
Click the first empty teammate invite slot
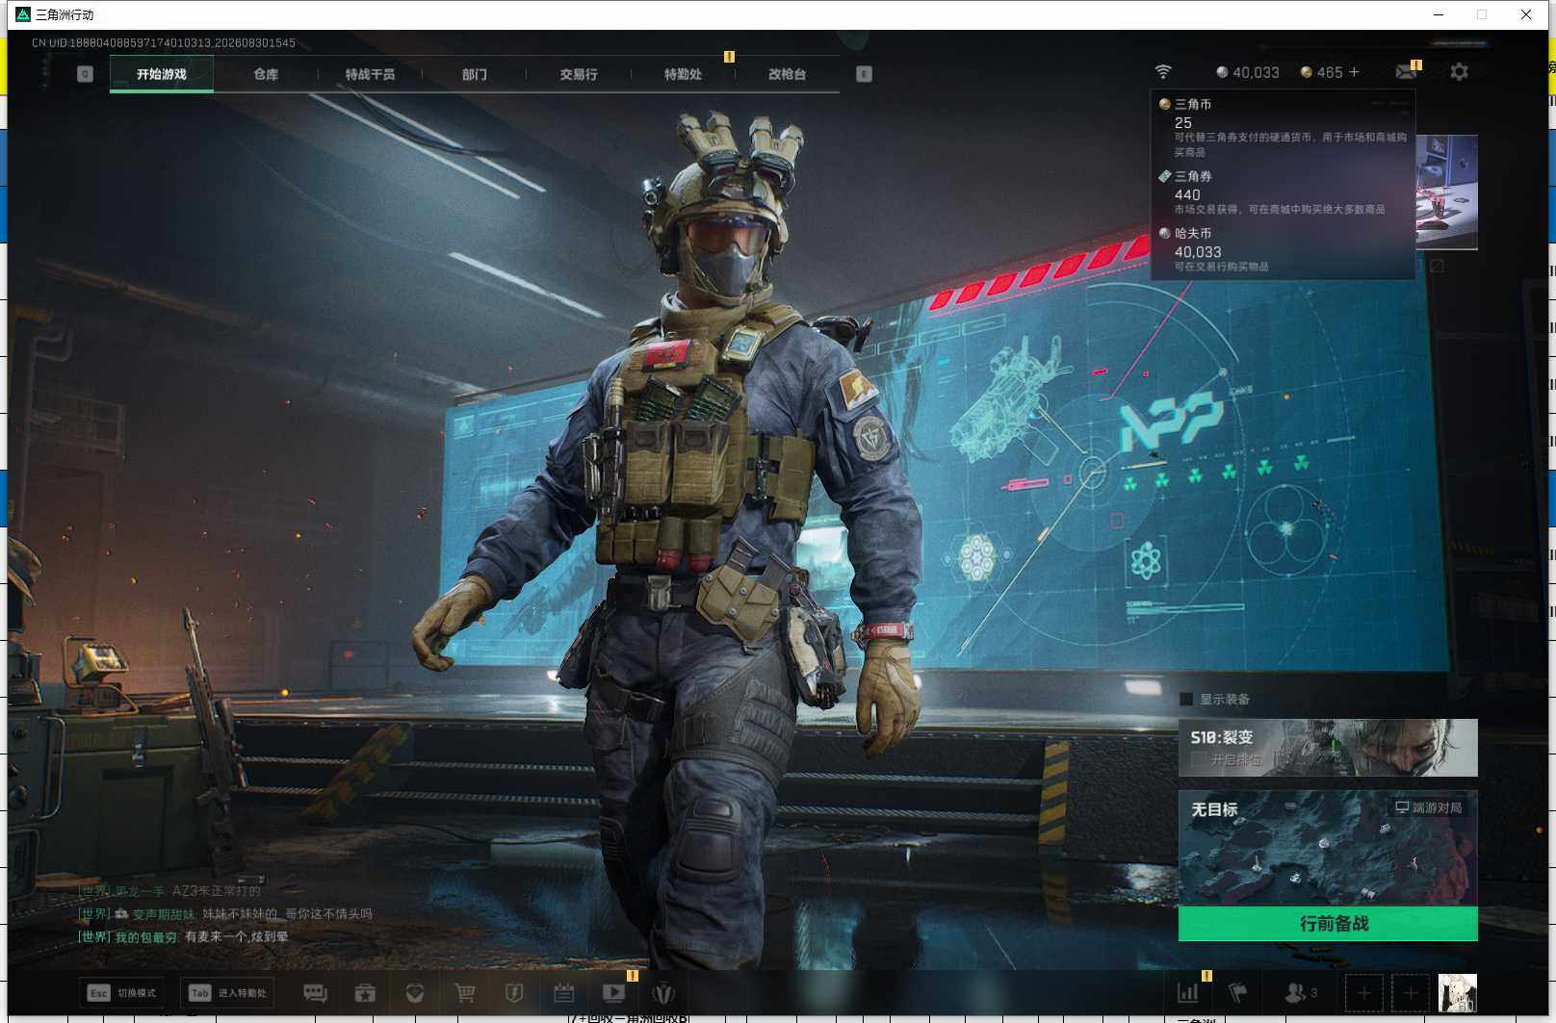1363,992
